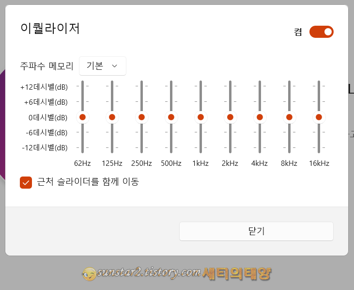Click the 250Hz slider handle

tap(141, 117)
